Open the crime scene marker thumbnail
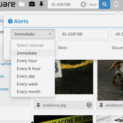The image size is (123, 123). tap(74, 77)
